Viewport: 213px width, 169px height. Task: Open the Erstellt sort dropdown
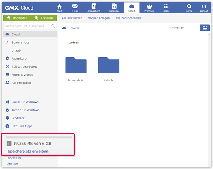(177, 28)
